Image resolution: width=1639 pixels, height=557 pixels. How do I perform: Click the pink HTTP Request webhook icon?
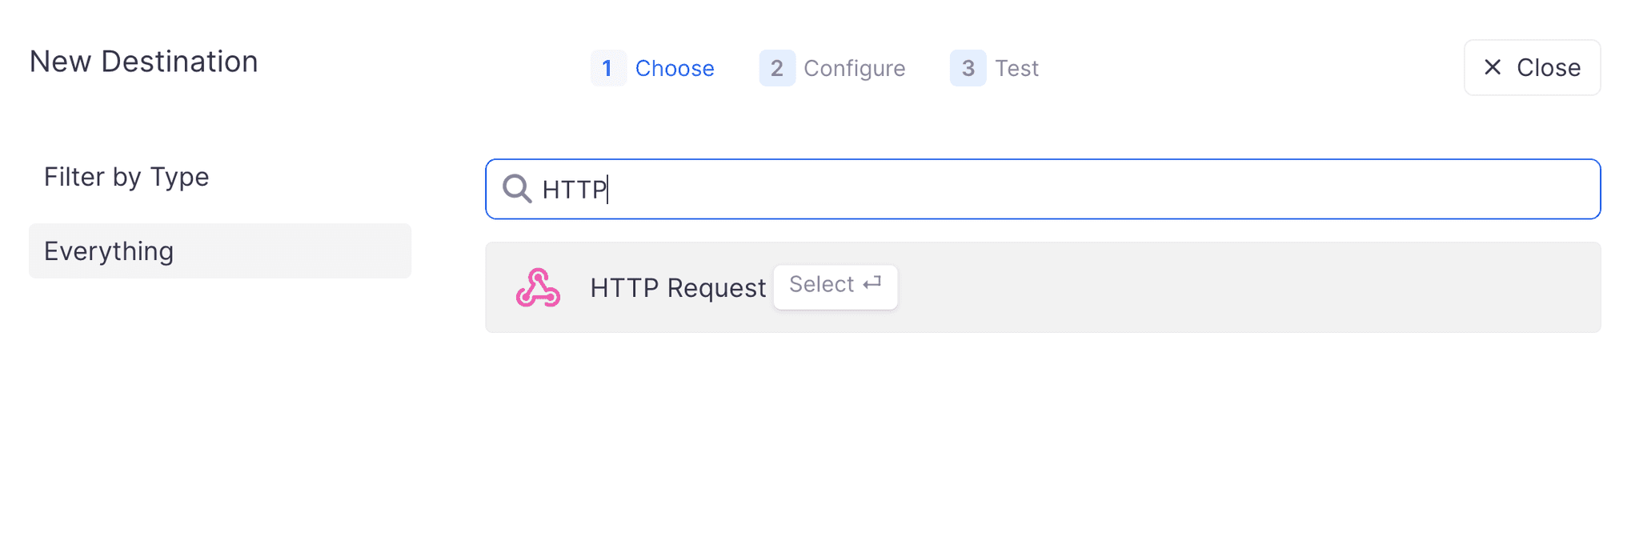click(x=538, y=287)
